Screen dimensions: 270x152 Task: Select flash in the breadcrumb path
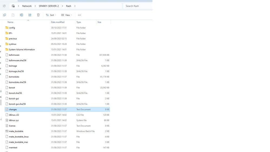[69, 6]
